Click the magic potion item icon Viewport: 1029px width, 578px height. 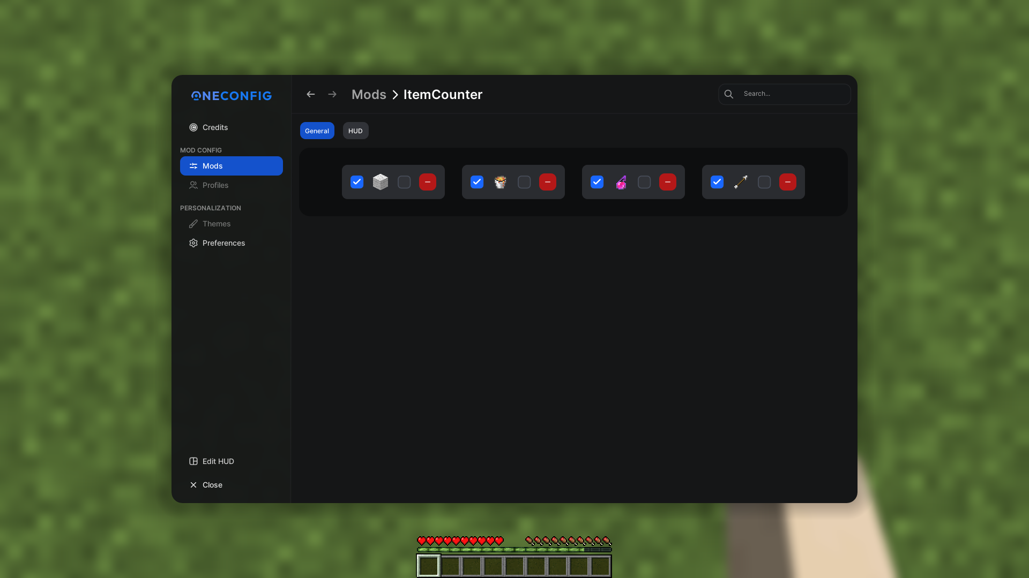[x=621, y=182]
